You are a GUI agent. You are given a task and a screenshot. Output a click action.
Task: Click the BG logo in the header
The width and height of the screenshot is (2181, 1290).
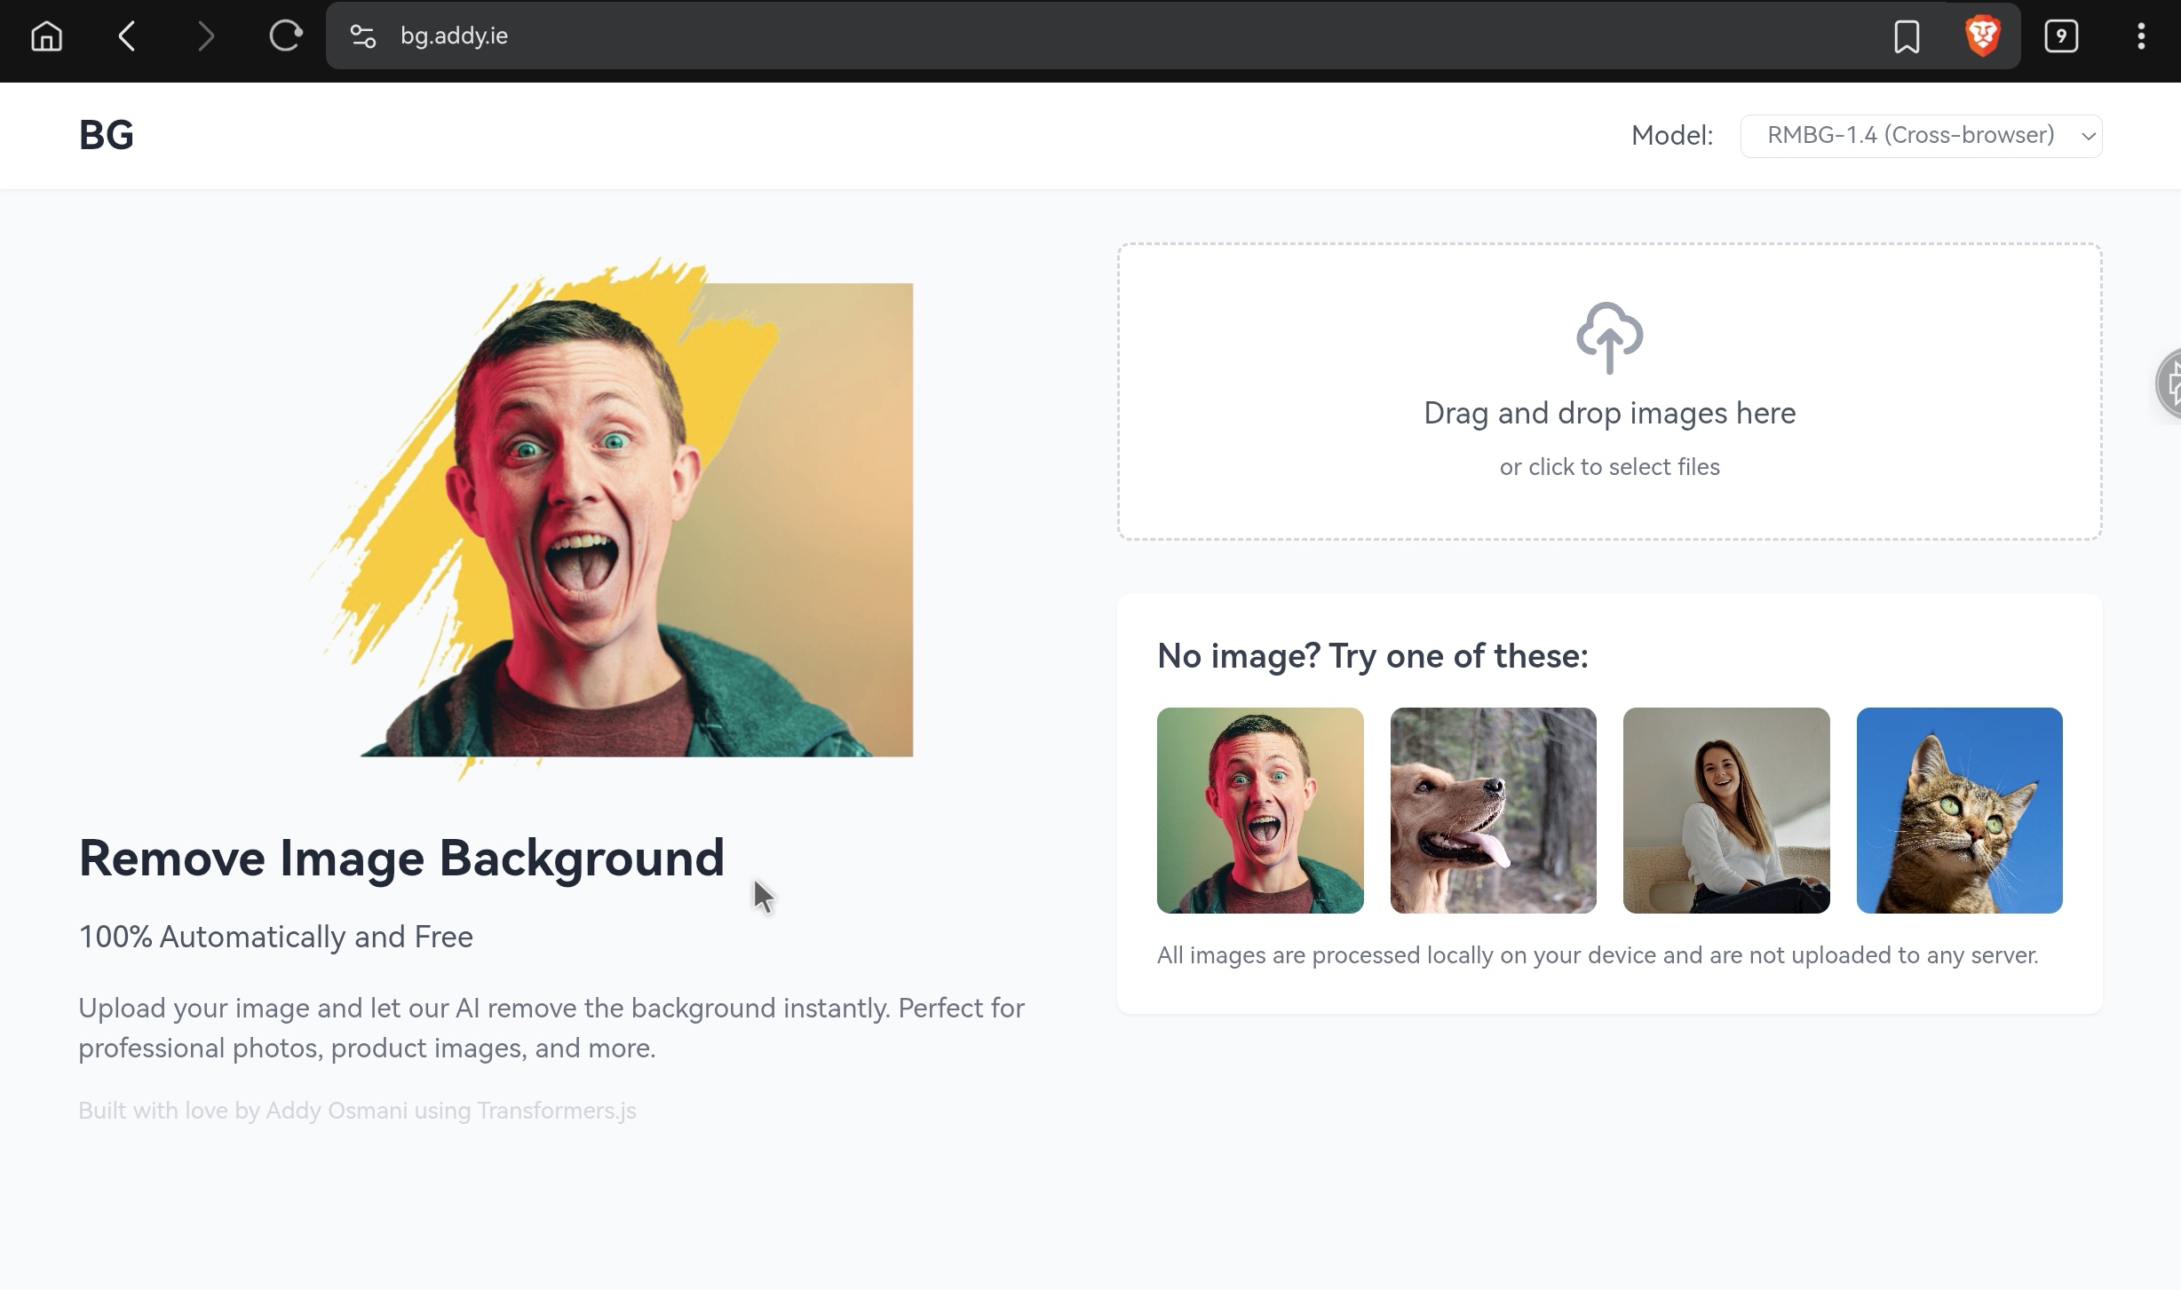coord(106,136)
